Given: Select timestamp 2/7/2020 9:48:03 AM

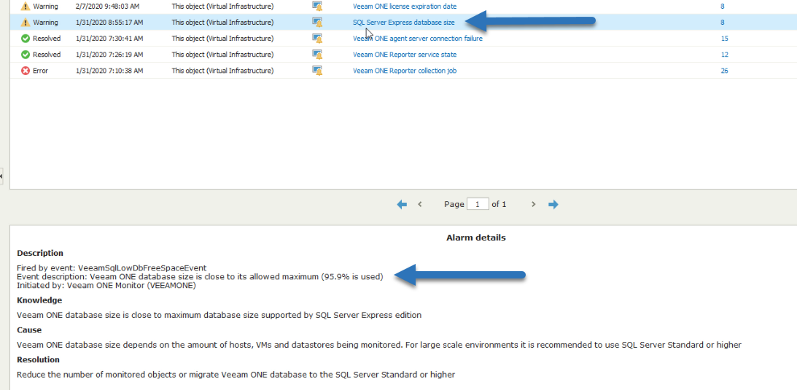Looking at the screenshot, I should click(x=107, y=7).
